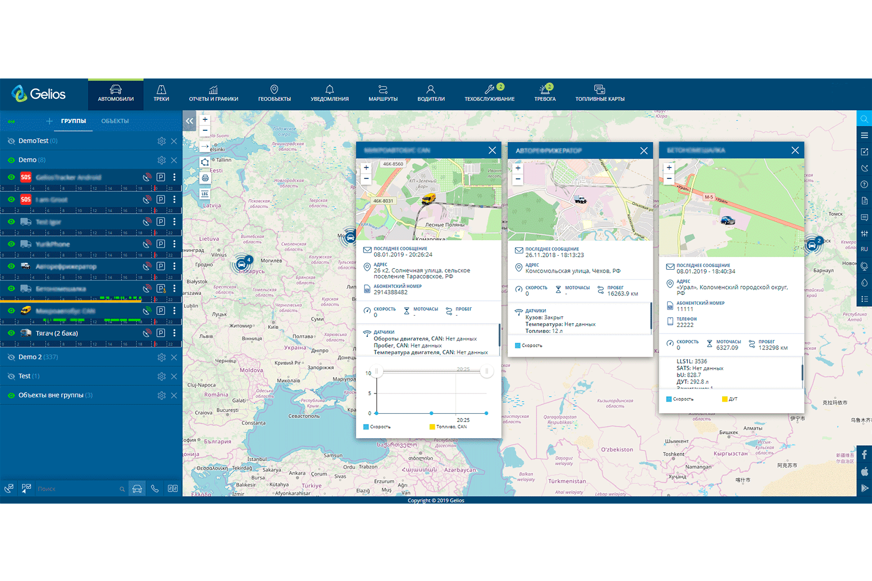Zoom in the Микроавтобус CAN card mini-map
872x581 pixels.
point(366,168)
